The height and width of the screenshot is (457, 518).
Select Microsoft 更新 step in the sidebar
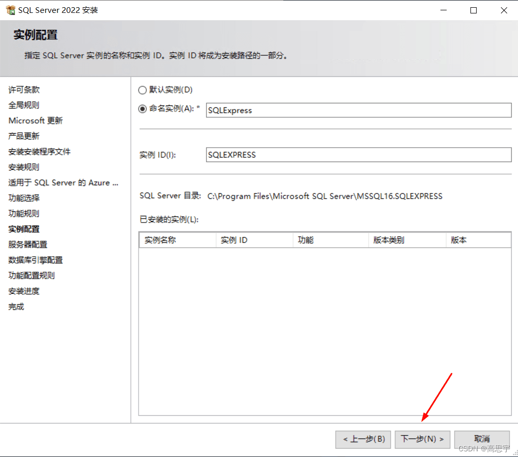pyautogui.click(x=35, y=121)
